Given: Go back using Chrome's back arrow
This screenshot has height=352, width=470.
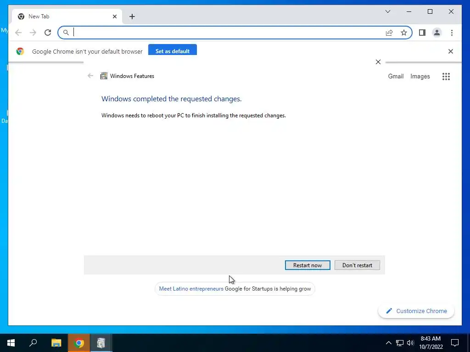Looking at the screenshot, I should (18, 33).
